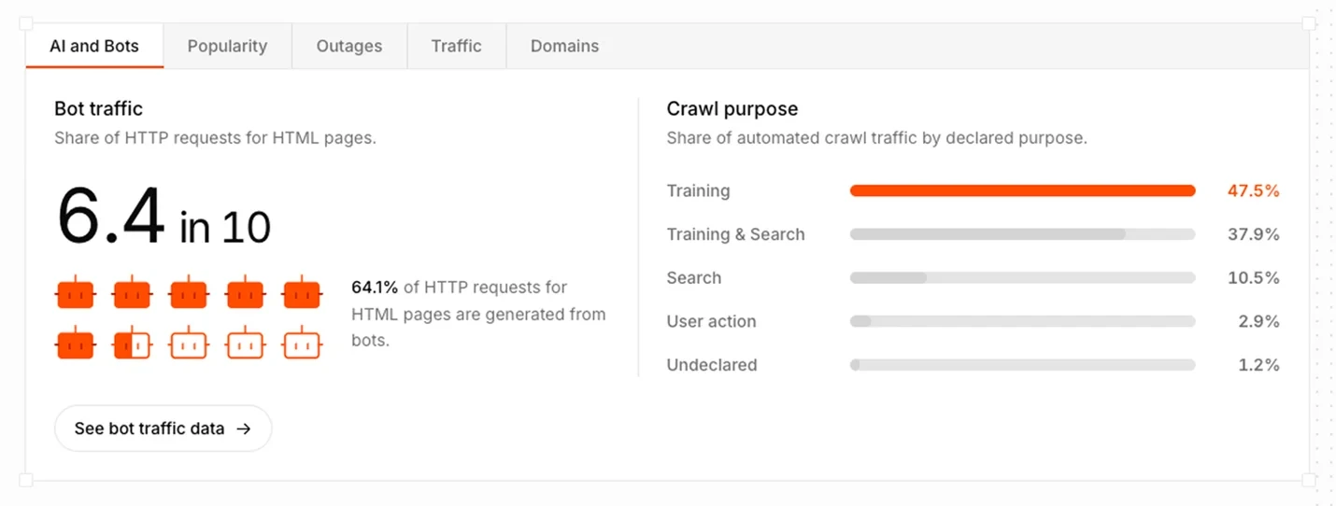Screen dimensions: 1336x506
Task: Click the Search crawl purpose bar
Action: pos(1023,278)
